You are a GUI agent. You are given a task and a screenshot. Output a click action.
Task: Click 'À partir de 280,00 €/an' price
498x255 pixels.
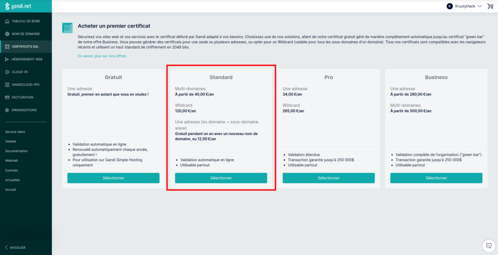pos(411,94)
